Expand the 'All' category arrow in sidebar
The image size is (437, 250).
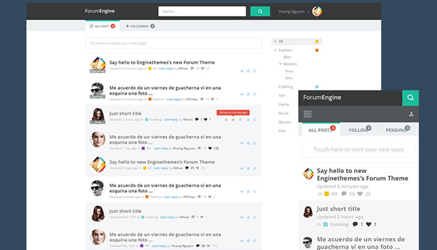275,41
